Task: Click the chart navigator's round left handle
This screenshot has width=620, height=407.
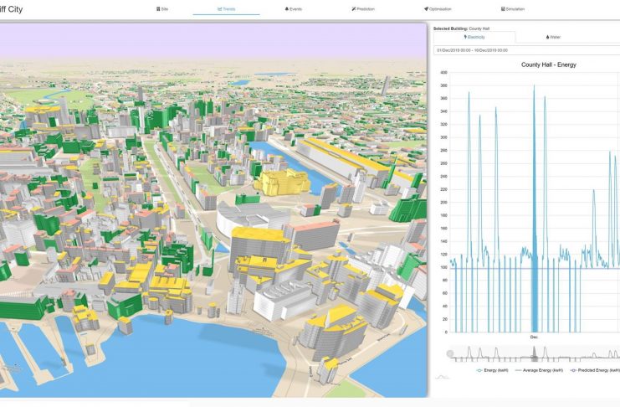Action: (451, 354)
